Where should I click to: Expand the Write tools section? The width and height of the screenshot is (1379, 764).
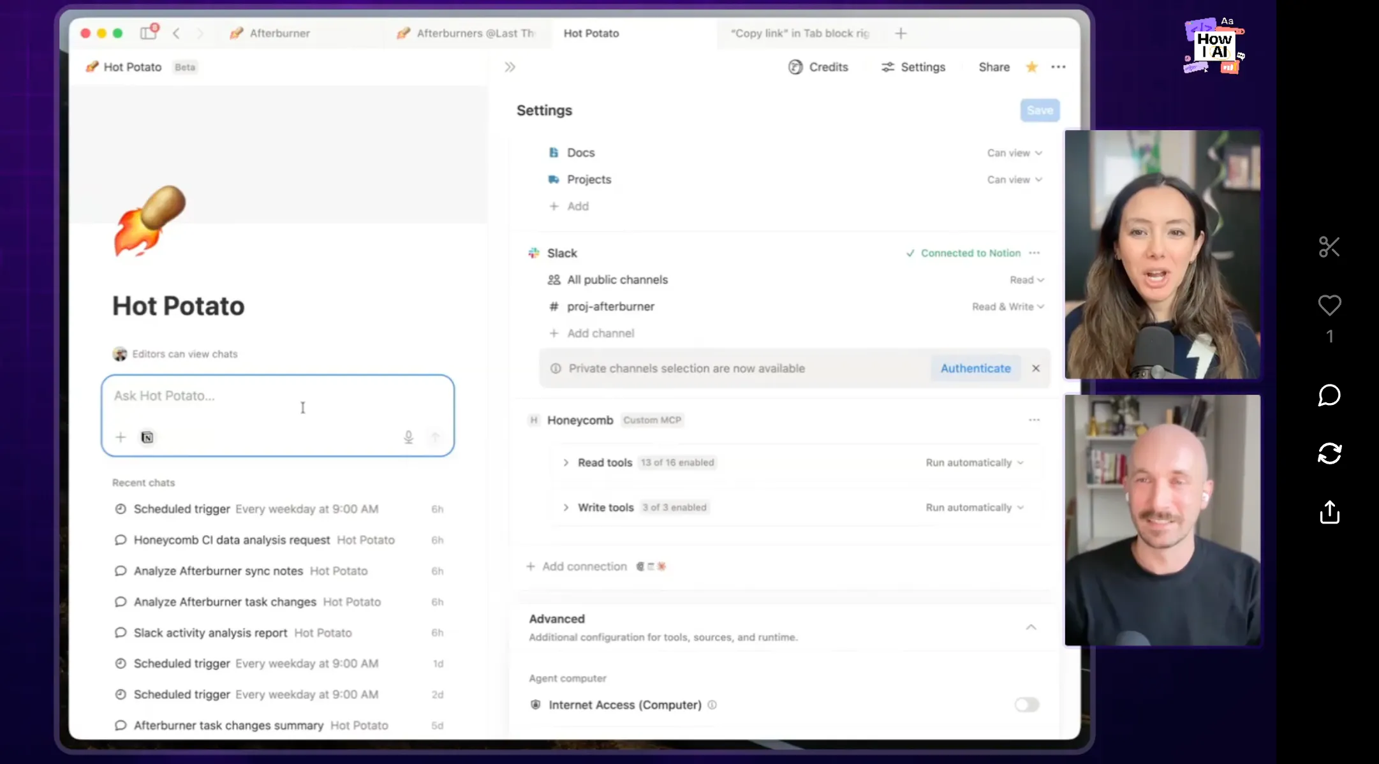click(x=566, y=508)
